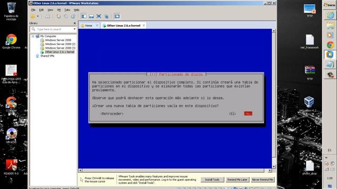This screenshot has height=189, width=337.
Task: Open the View menu
Action: (50, 10)
